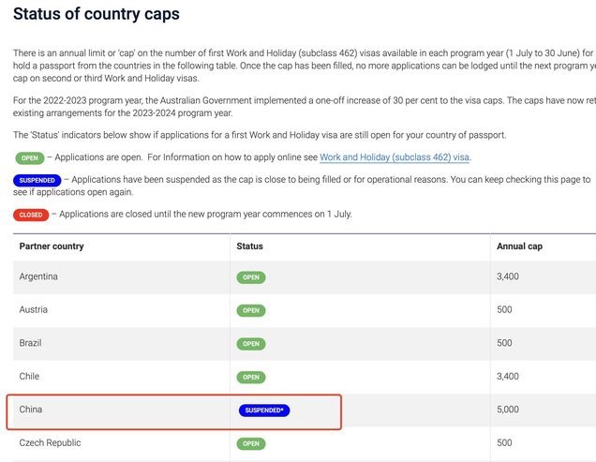Click the Brazil country cell

tap(31, 343)
